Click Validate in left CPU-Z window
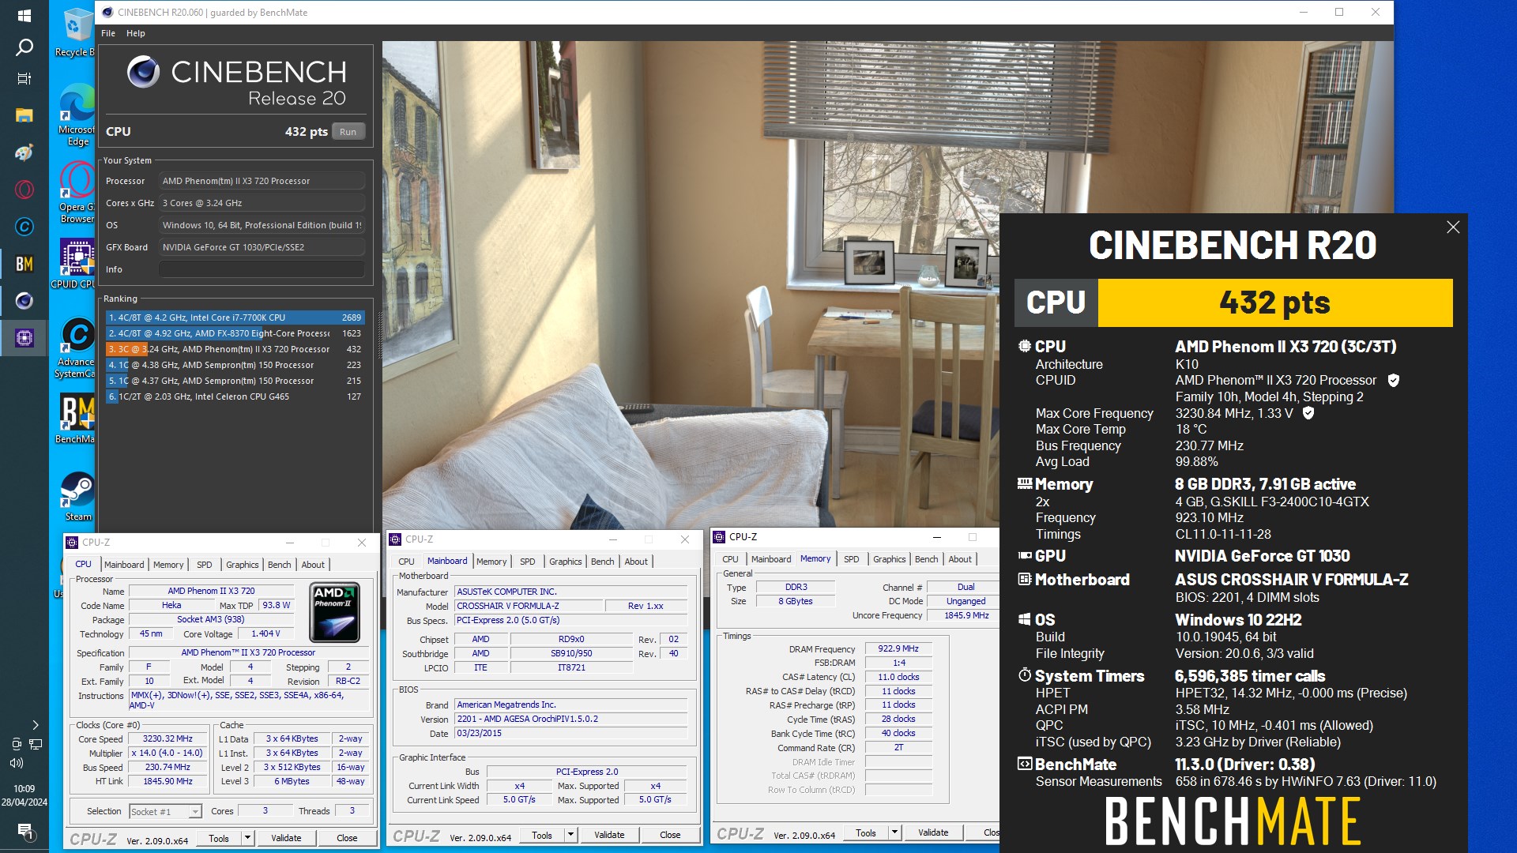 tap(286, 838)
